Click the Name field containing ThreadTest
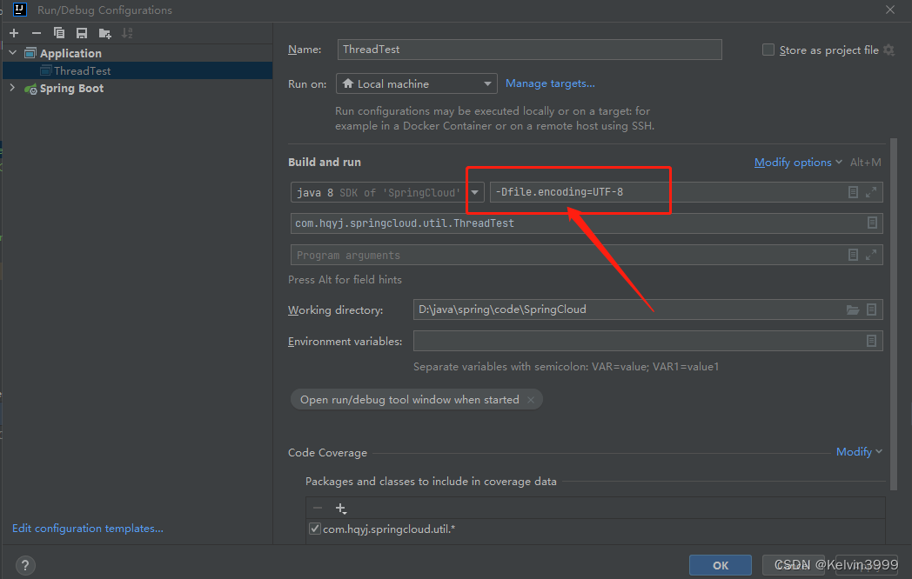The image size is (912, 579). tap(529, 50)
